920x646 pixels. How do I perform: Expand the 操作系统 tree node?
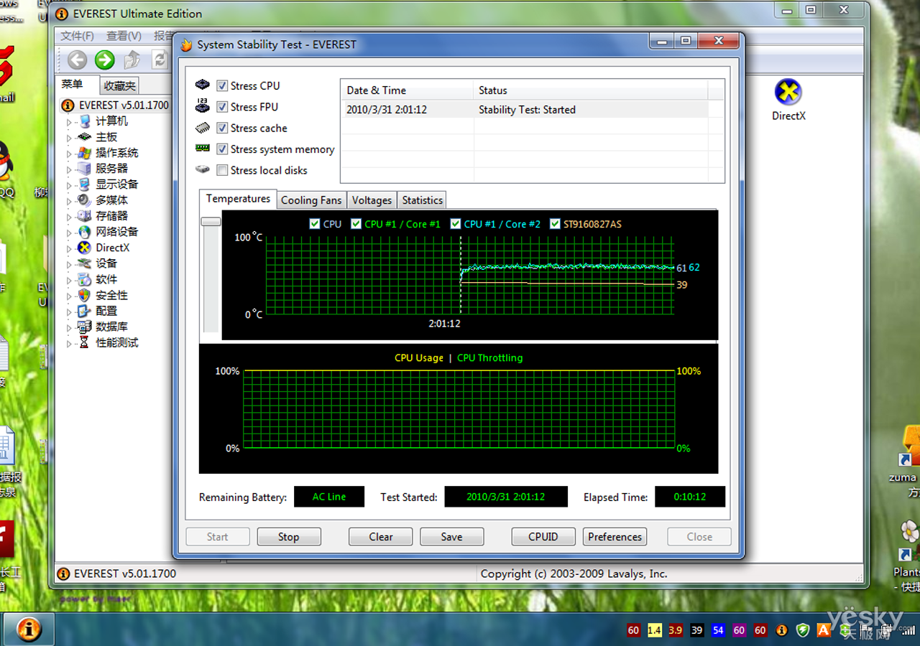click(x=70, y=154)
